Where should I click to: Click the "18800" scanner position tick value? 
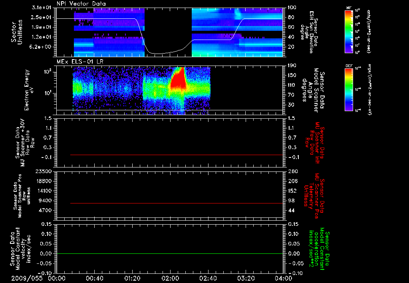click(44, 181)
